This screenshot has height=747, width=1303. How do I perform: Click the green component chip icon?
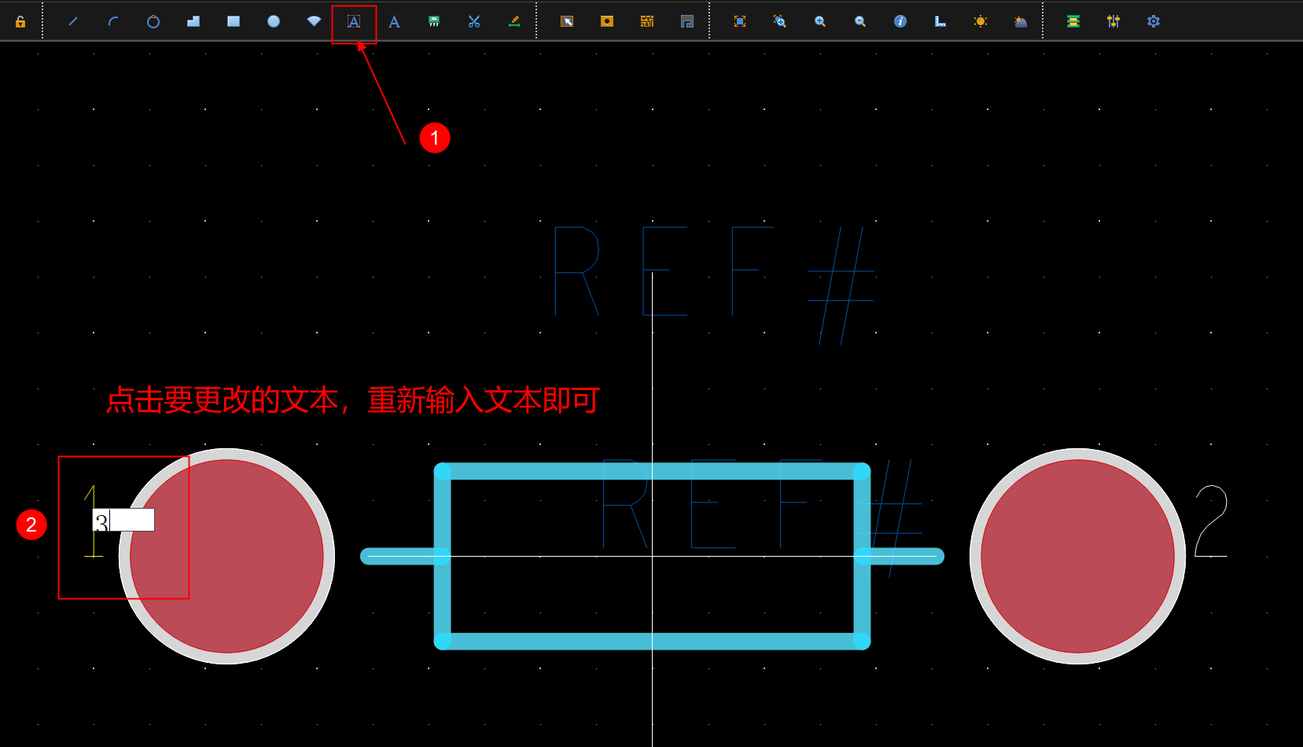tap(434, 22)
